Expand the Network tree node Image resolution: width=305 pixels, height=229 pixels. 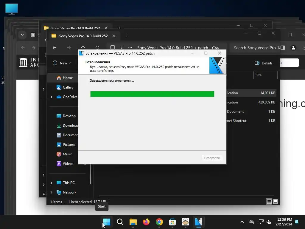51,192
